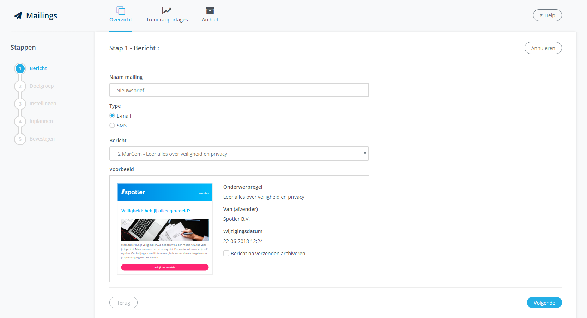Open the Bericht message dropdown
The image size is (587, 318).
pos(239,154)
